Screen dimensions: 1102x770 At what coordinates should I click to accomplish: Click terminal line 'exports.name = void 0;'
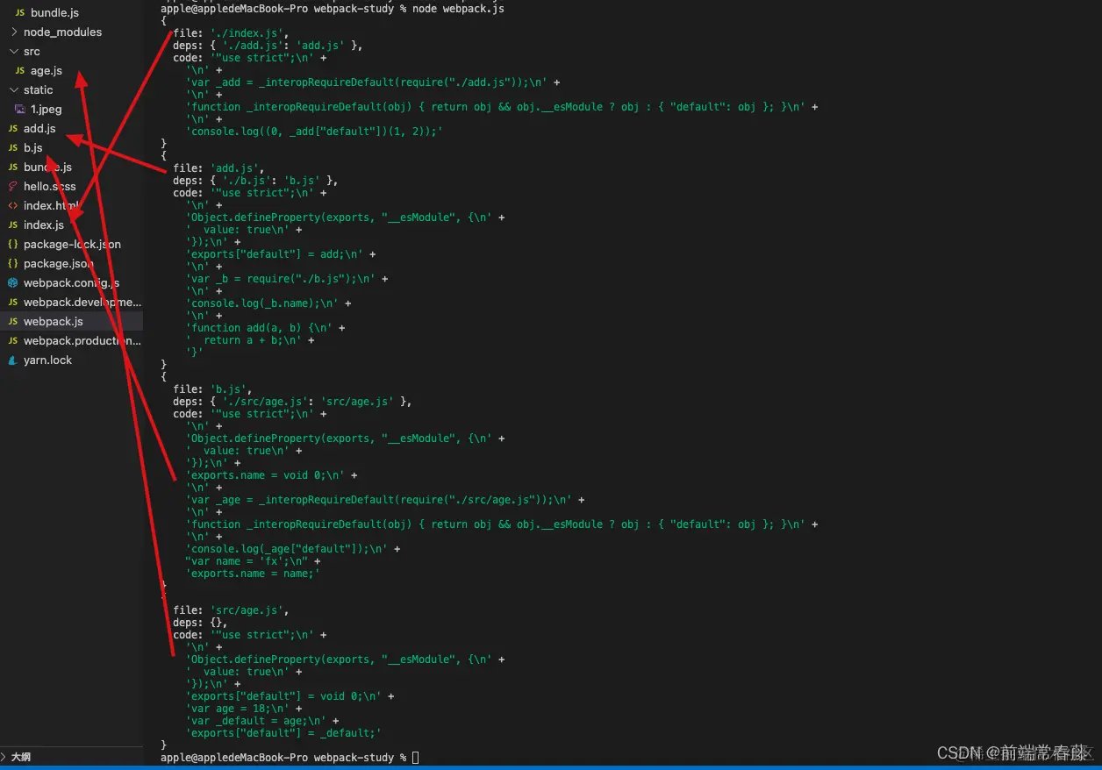[271, 474]
